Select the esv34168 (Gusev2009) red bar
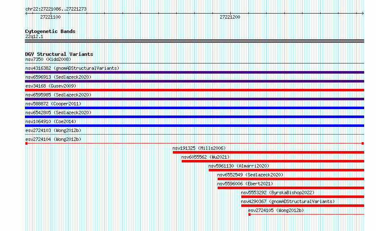The image size is (376, 231). click(194, 90)
